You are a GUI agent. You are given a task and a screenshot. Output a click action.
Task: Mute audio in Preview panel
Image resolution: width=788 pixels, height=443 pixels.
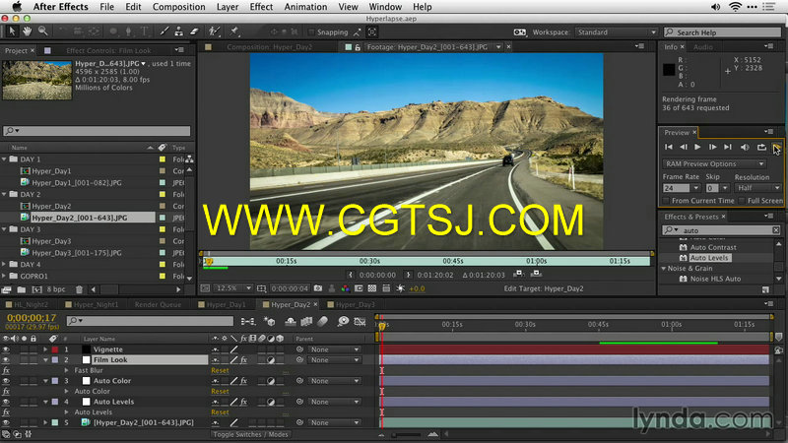pyautogui.click(x=745, y=147)
